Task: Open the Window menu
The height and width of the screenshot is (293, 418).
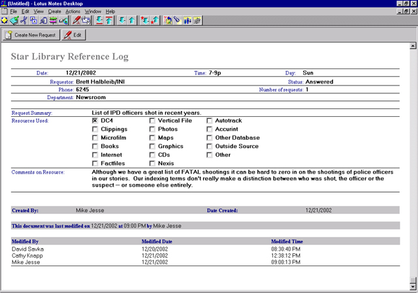Action: 93,12
